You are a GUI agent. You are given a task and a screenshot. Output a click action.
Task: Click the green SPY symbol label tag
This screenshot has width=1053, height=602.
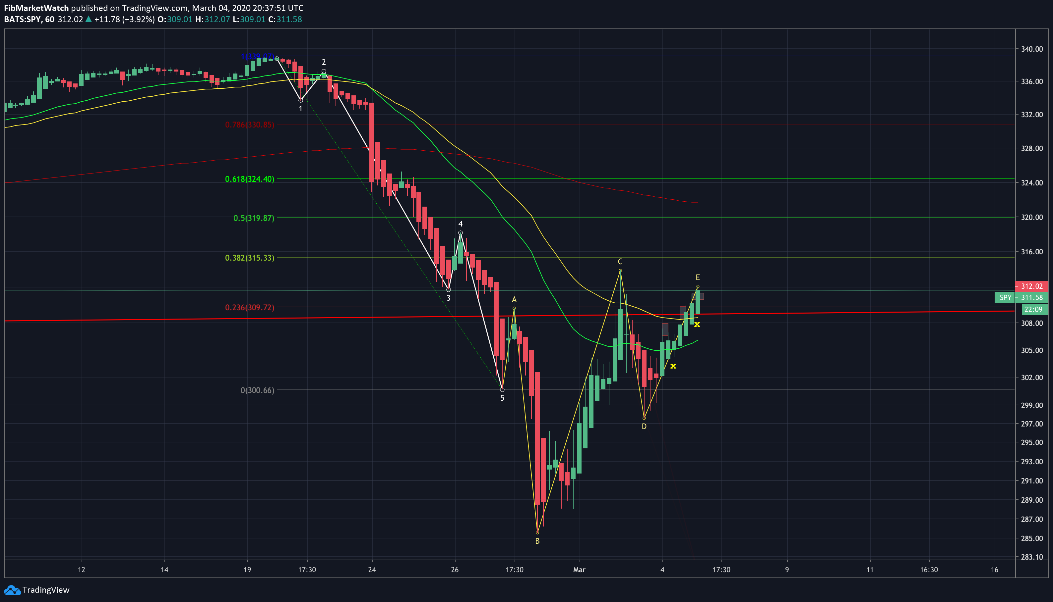tap(1005, 298)
